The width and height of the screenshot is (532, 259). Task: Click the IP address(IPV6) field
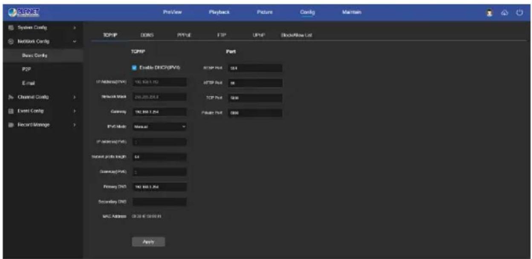[x=159, y=142]
